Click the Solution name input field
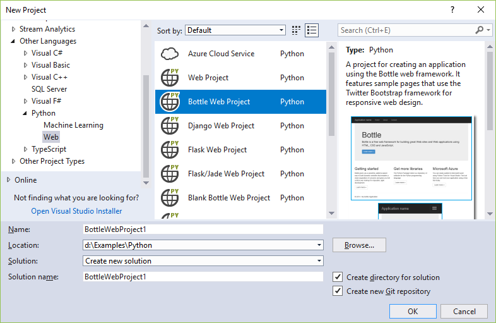The width and height of the screenshot is (496, 323). [x=203, y=277]
